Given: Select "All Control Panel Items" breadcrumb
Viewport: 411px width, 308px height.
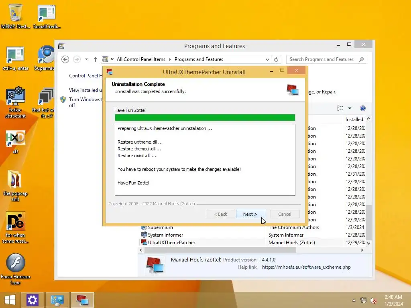Looking at the screenshot, I should (141, 59).
